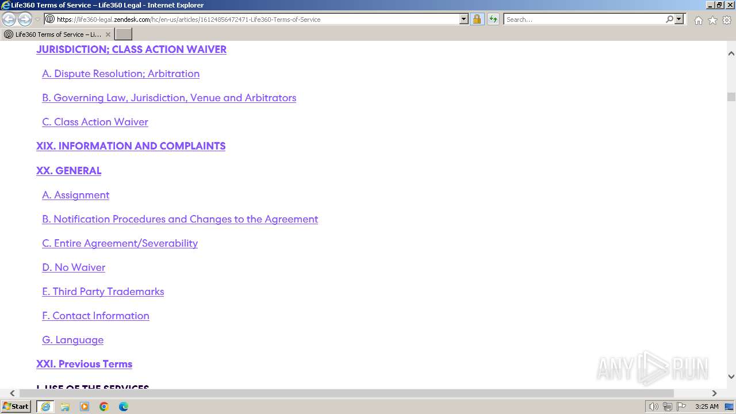Jump to XIX. Information and Complaints
736x414 pixels.
tap(131, 146)
